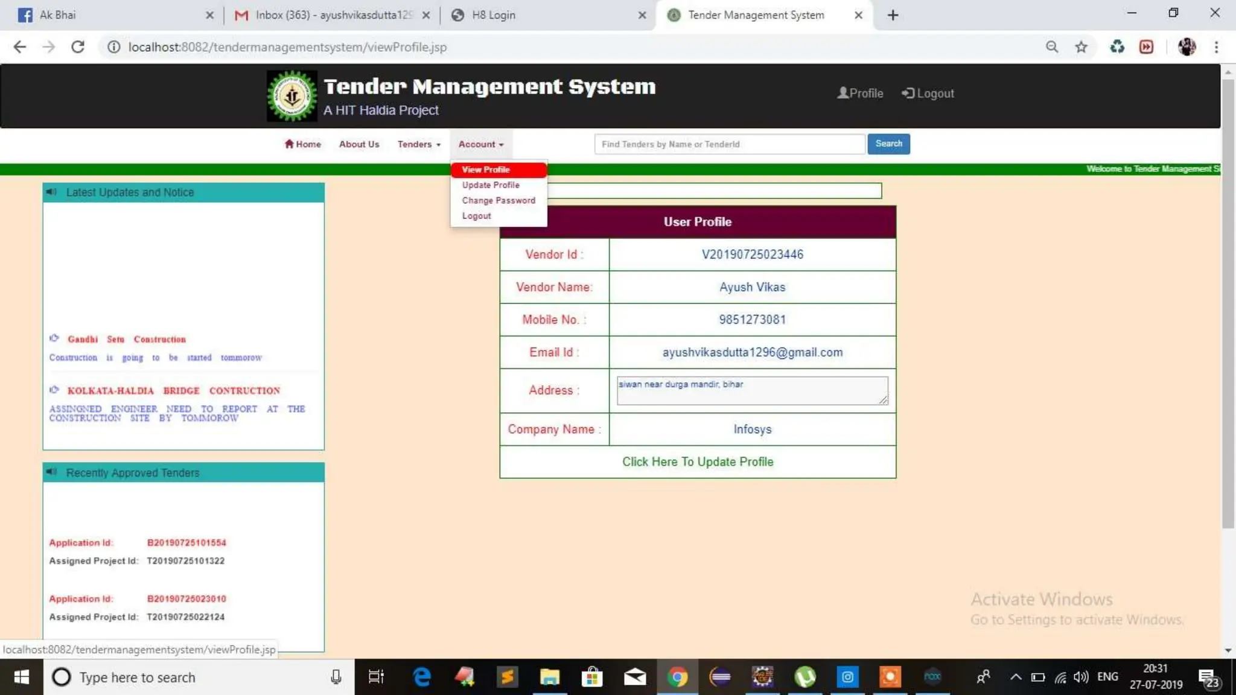Select Update Profile from Account menu
Viewport: 1236px width, 695px height.
coord(491,185)
